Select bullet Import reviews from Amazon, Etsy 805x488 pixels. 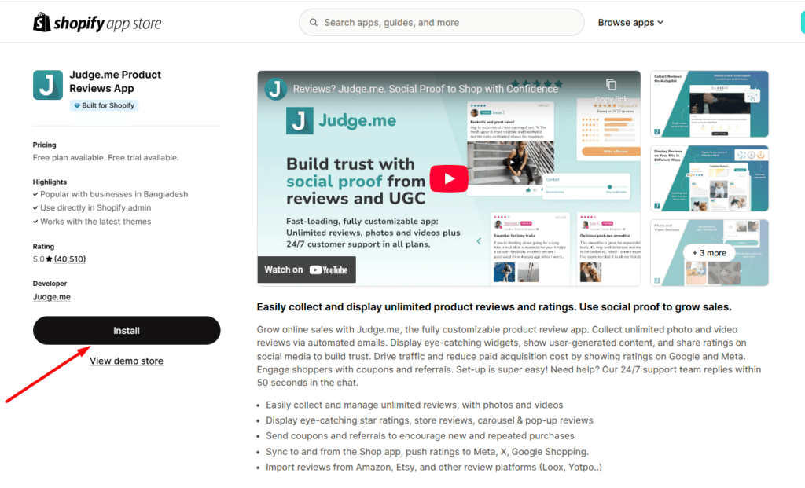[x=434, y=467]
